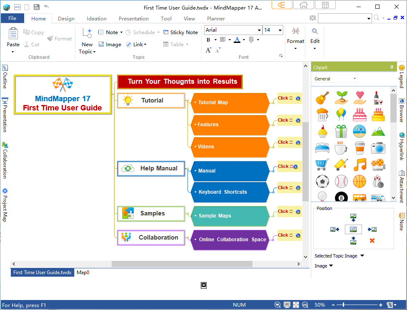Expand the Image section arrow
This screenshot has width=407, height=310.
[x=331, y=265]
